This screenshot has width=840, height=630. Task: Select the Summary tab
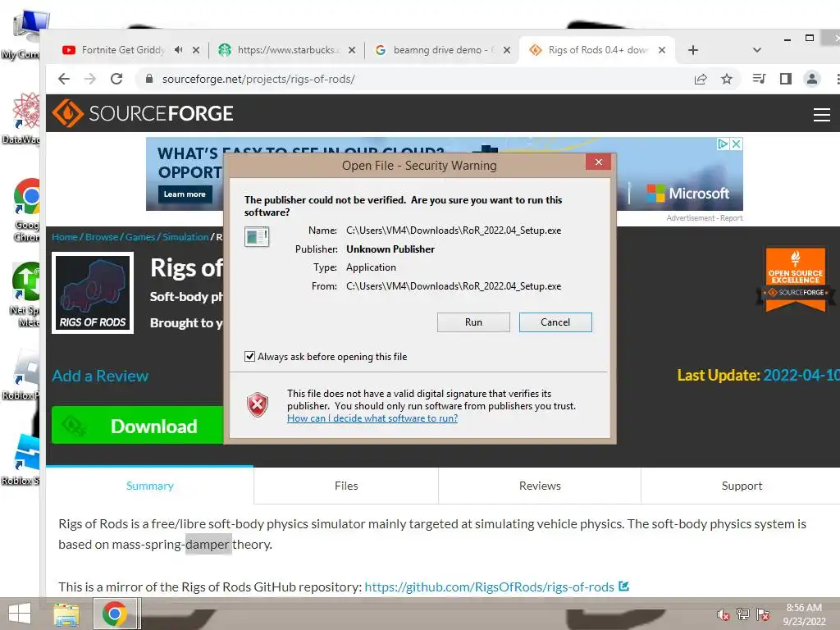(149, 486)
